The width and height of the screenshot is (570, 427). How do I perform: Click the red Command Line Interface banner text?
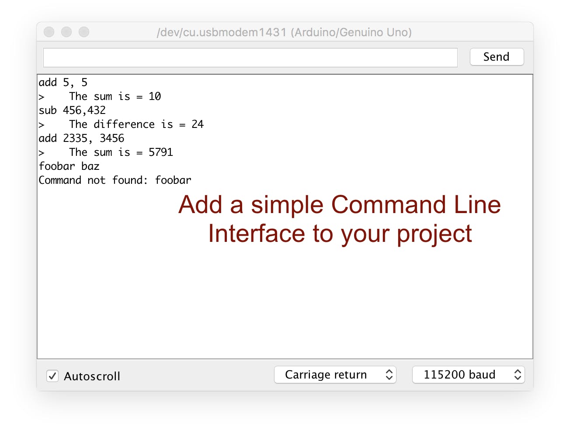pos(339,218)
